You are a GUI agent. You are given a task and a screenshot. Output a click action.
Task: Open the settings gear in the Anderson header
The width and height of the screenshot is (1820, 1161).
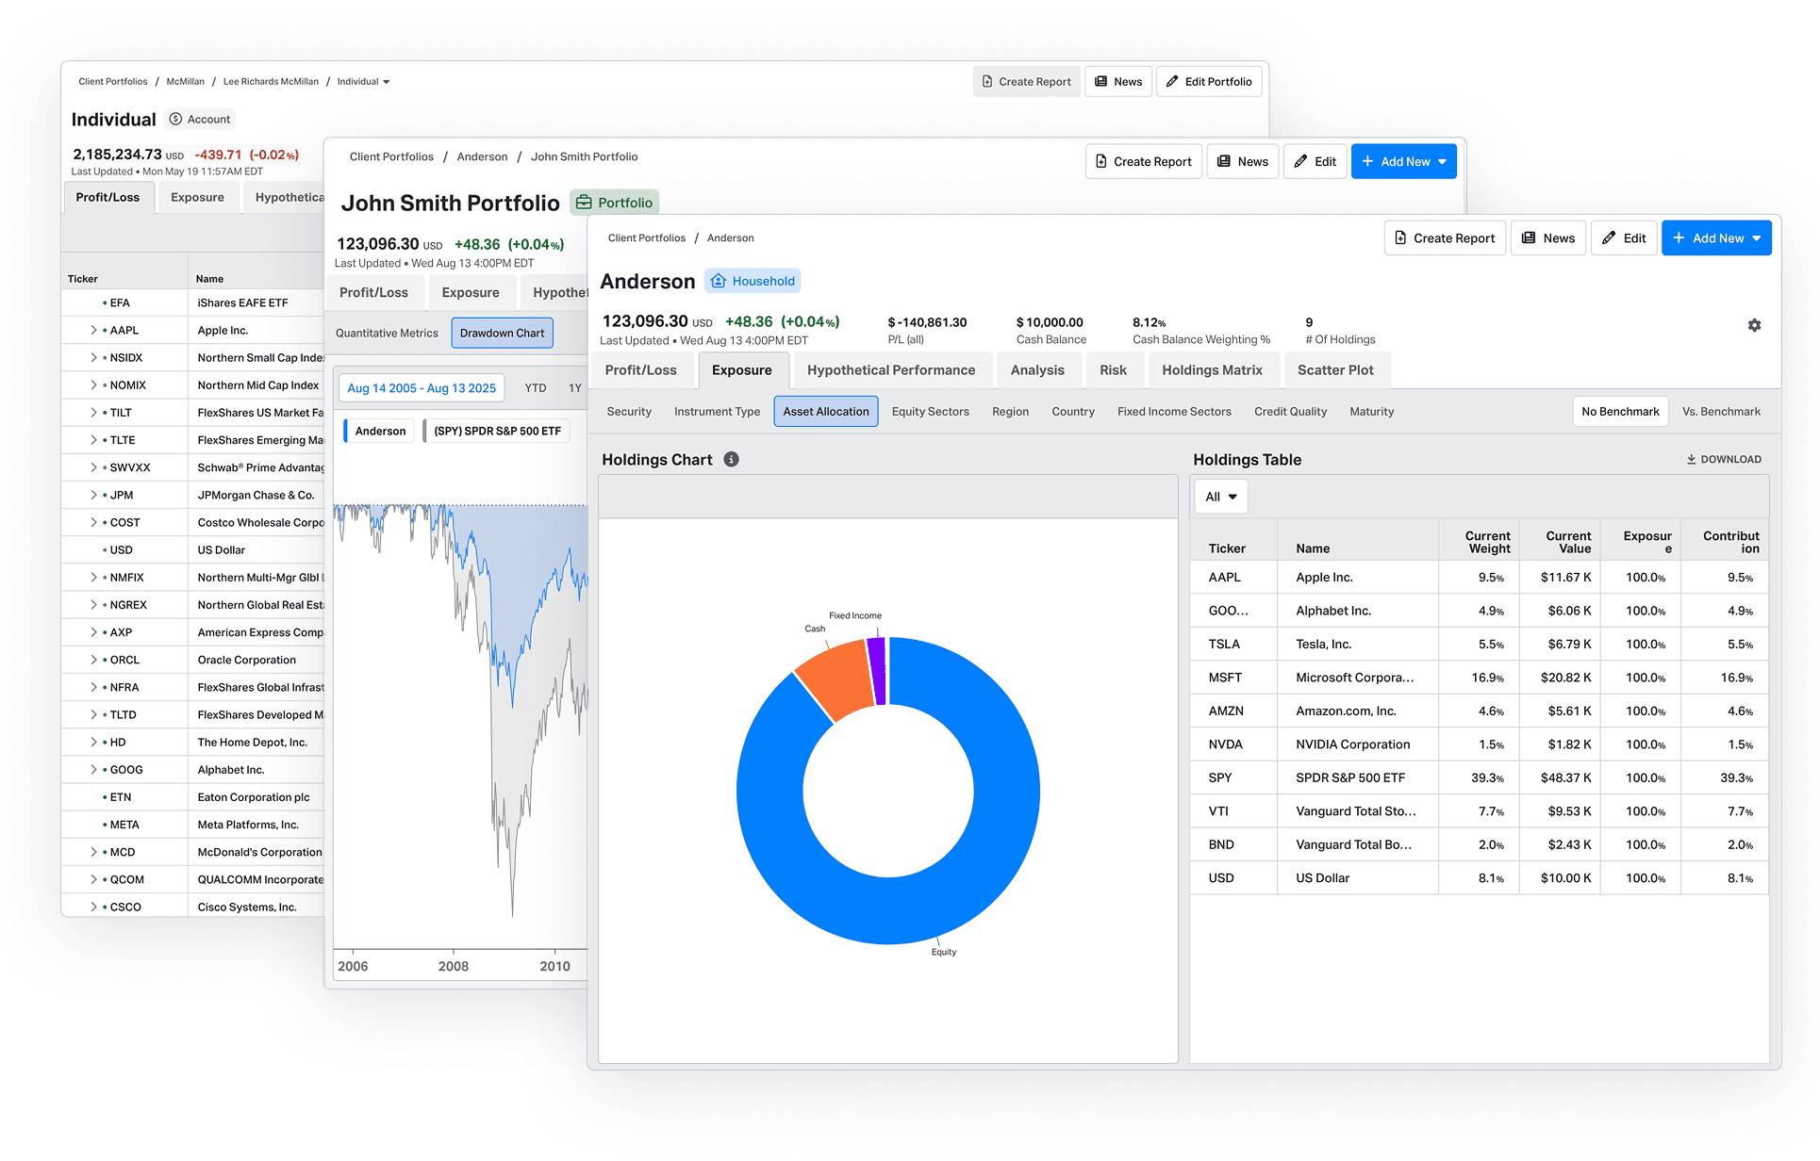coord(1755,325)
